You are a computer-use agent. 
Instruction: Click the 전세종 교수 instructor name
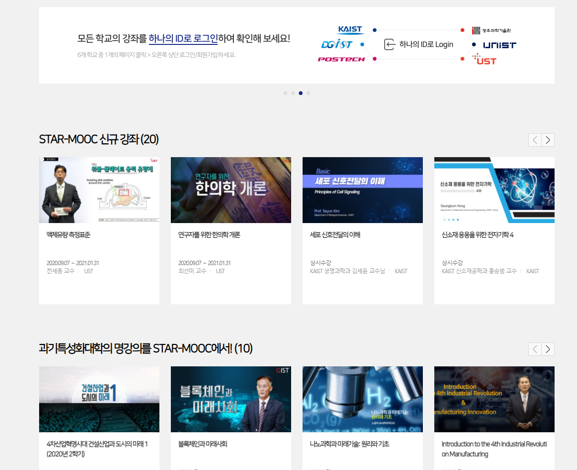61,271
